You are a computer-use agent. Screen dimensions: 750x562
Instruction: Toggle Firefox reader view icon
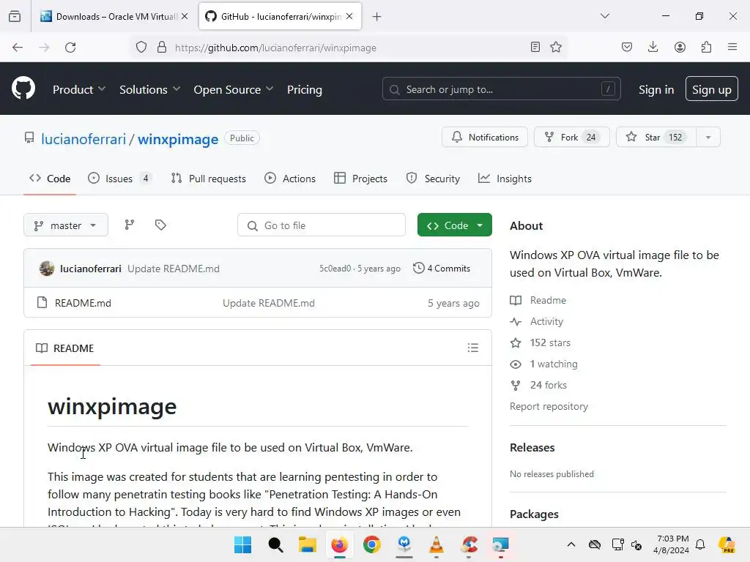pyautogui.click(x=535, y=48)
